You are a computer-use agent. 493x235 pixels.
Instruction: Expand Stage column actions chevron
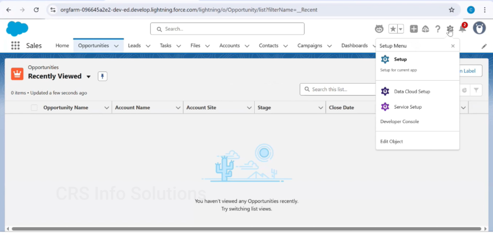pyautogui.click(x=321, y=108)
